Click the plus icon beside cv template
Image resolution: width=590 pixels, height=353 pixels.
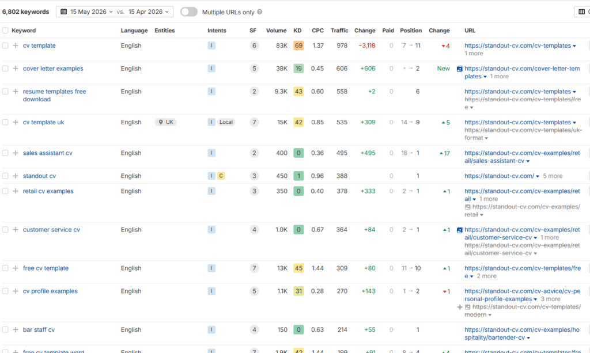click(x=16, y=45)
